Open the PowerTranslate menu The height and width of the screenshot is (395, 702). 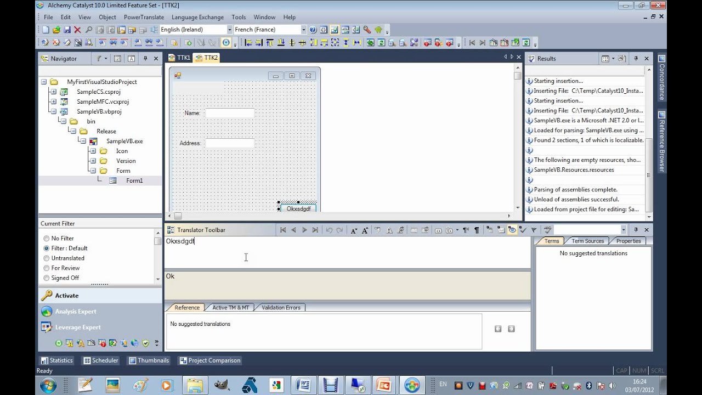point(144,17)
